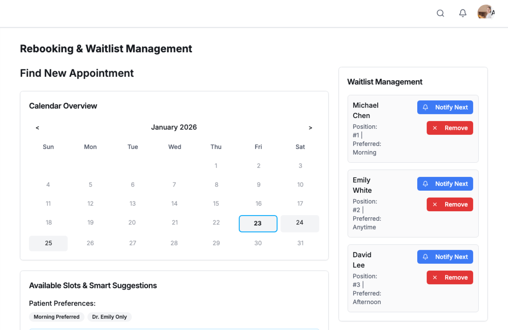Click X icon on David Lee's Remove
The height and width of the screenshot is (330, 508).
[435, 277]
